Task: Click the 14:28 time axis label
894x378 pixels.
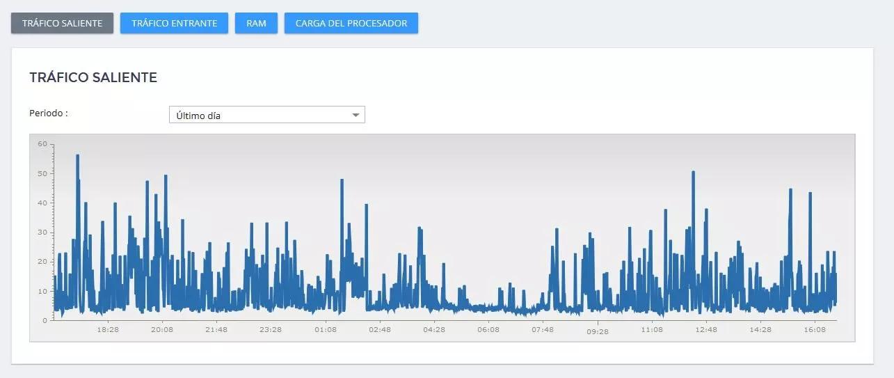Action: pyautogui.click(x=760, y=330)
